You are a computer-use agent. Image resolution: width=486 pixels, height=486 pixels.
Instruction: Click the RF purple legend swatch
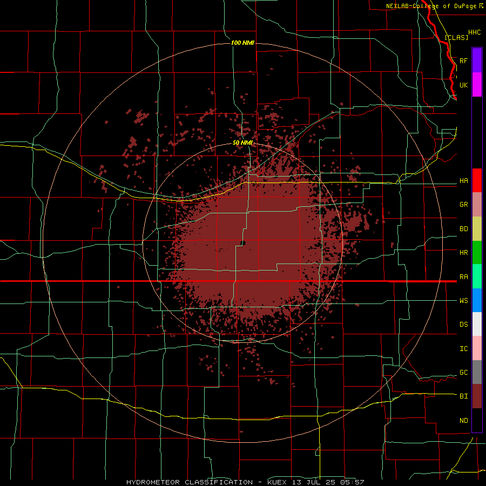click(477, 60)
